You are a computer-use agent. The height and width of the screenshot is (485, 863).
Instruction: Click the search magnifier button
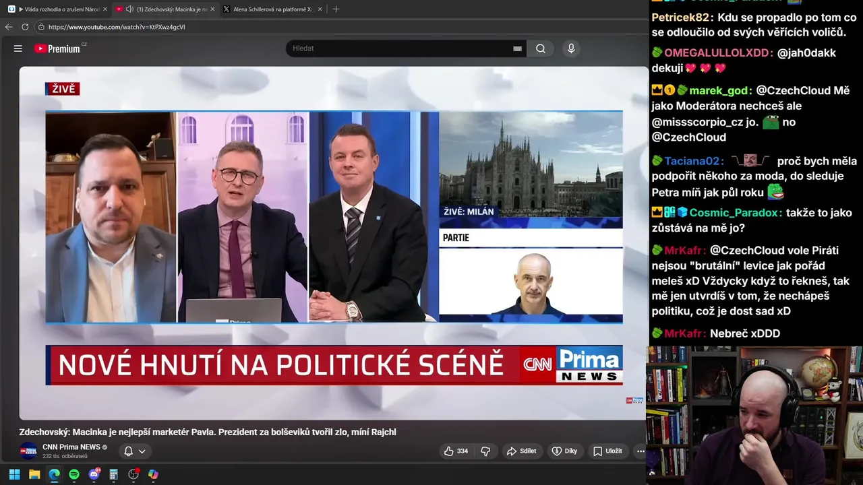[541, 48]
